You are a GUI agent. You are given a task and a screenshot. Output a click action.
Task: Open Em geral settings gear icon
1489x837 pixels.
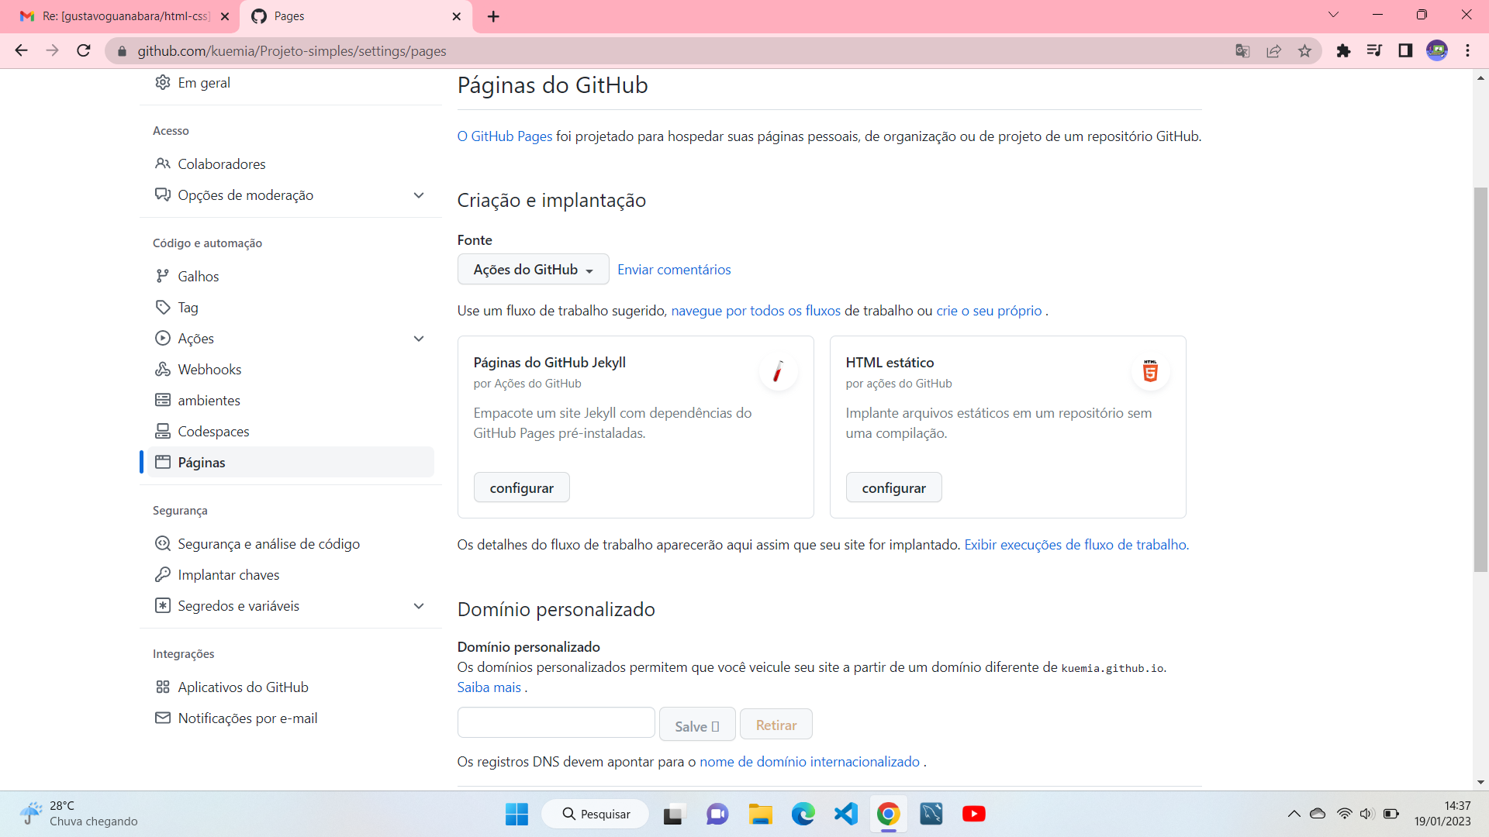coord(162,82)
